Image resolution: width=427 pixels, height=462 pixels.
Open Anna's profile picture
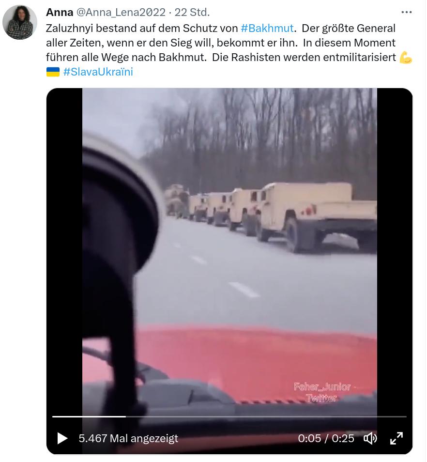20,22
